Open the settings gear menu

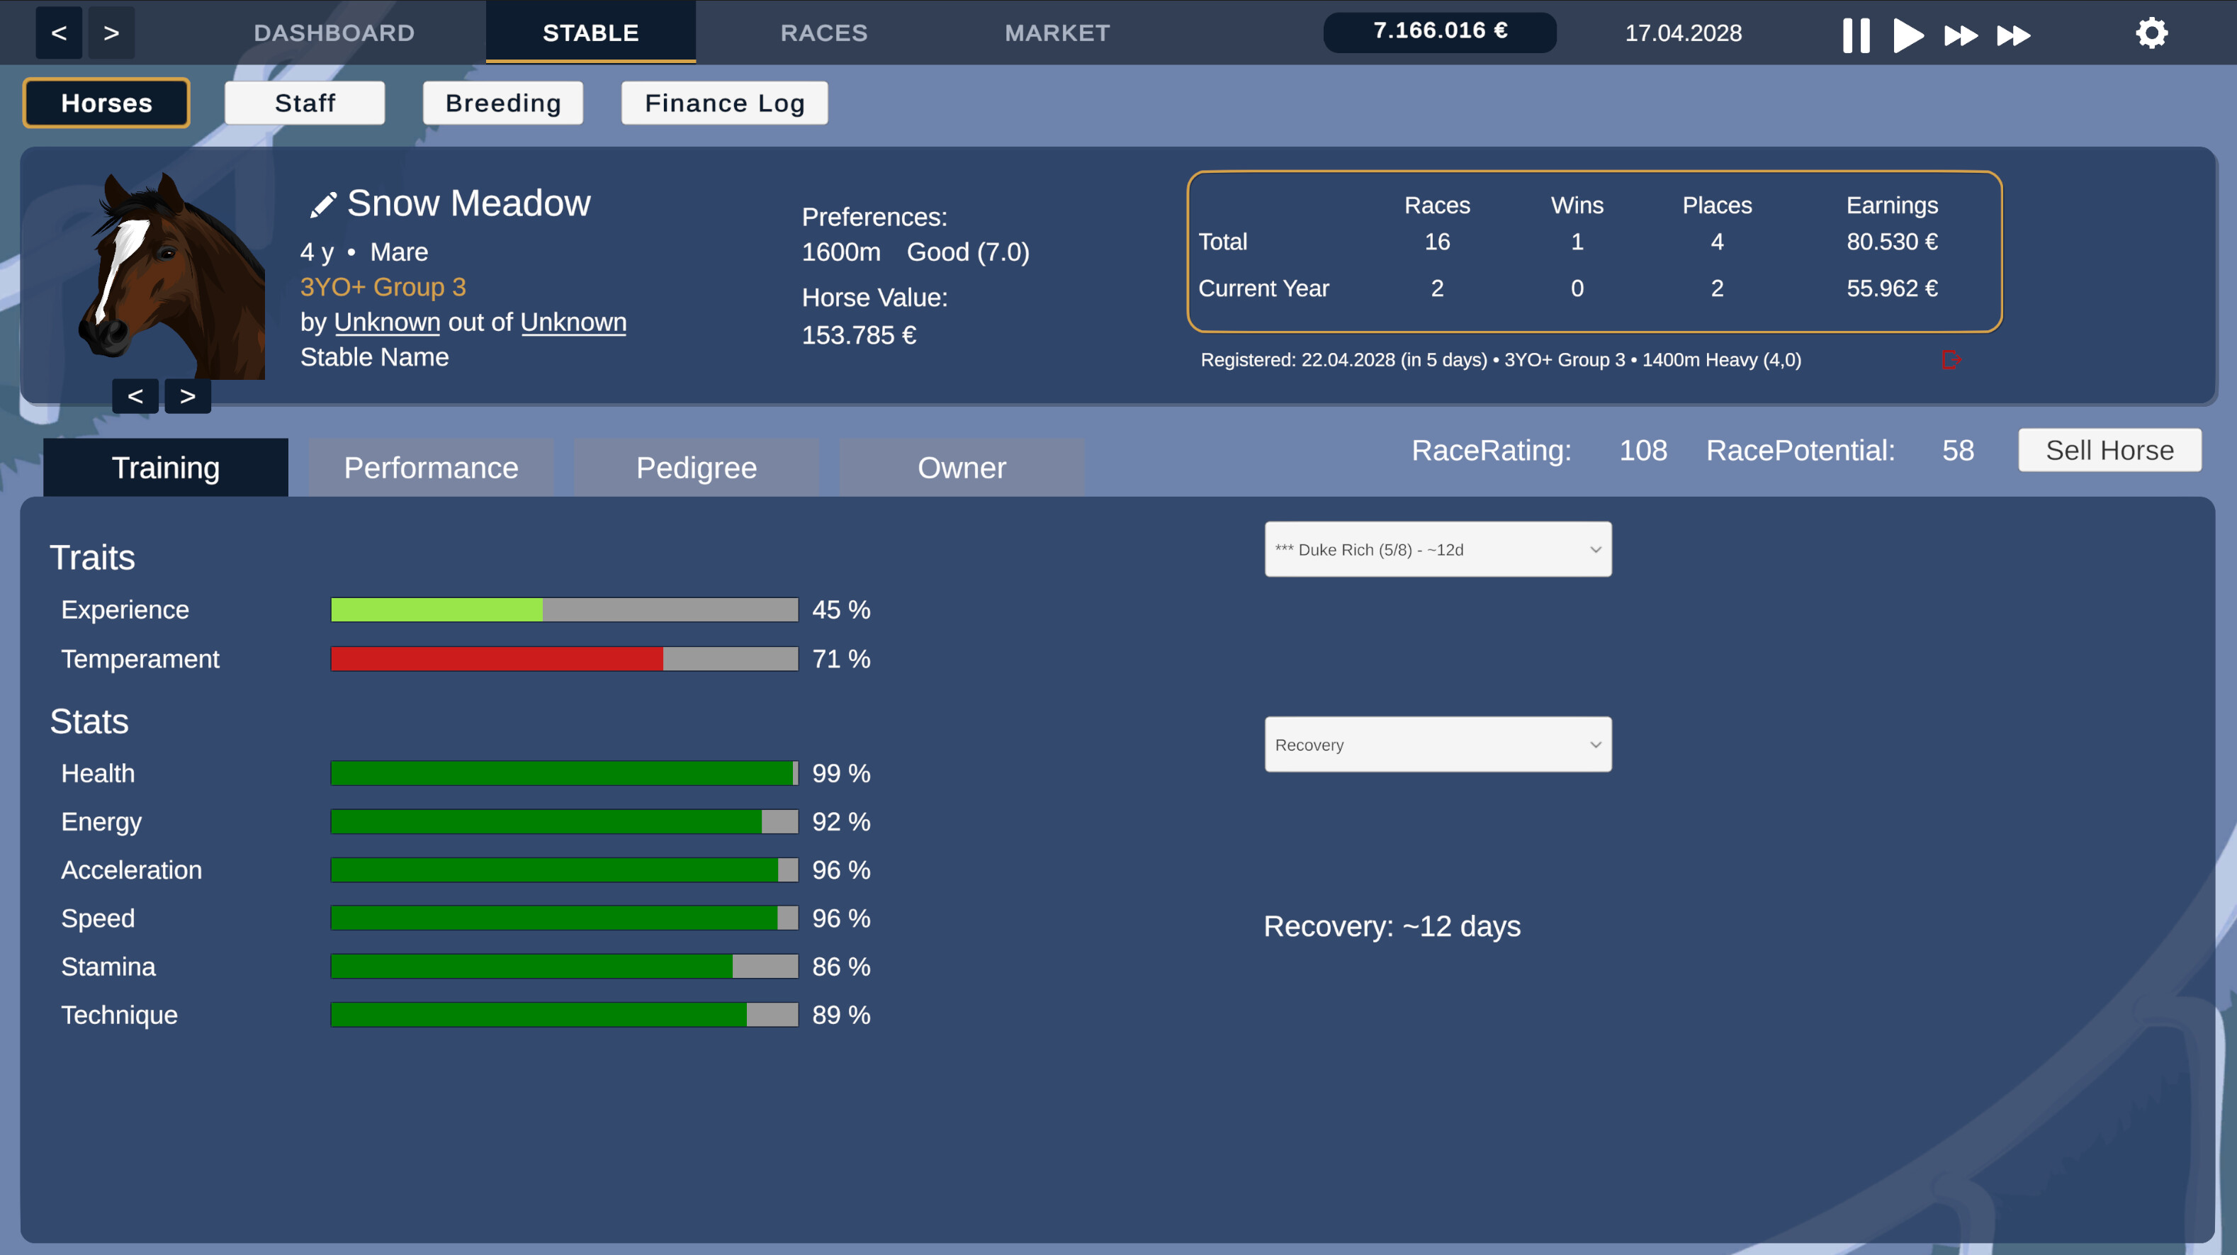click(x=2151, y=33)
